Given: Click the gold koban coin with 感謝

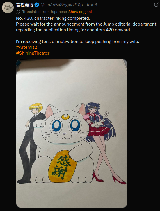Looking at the screenshot, I should point(62,166).
